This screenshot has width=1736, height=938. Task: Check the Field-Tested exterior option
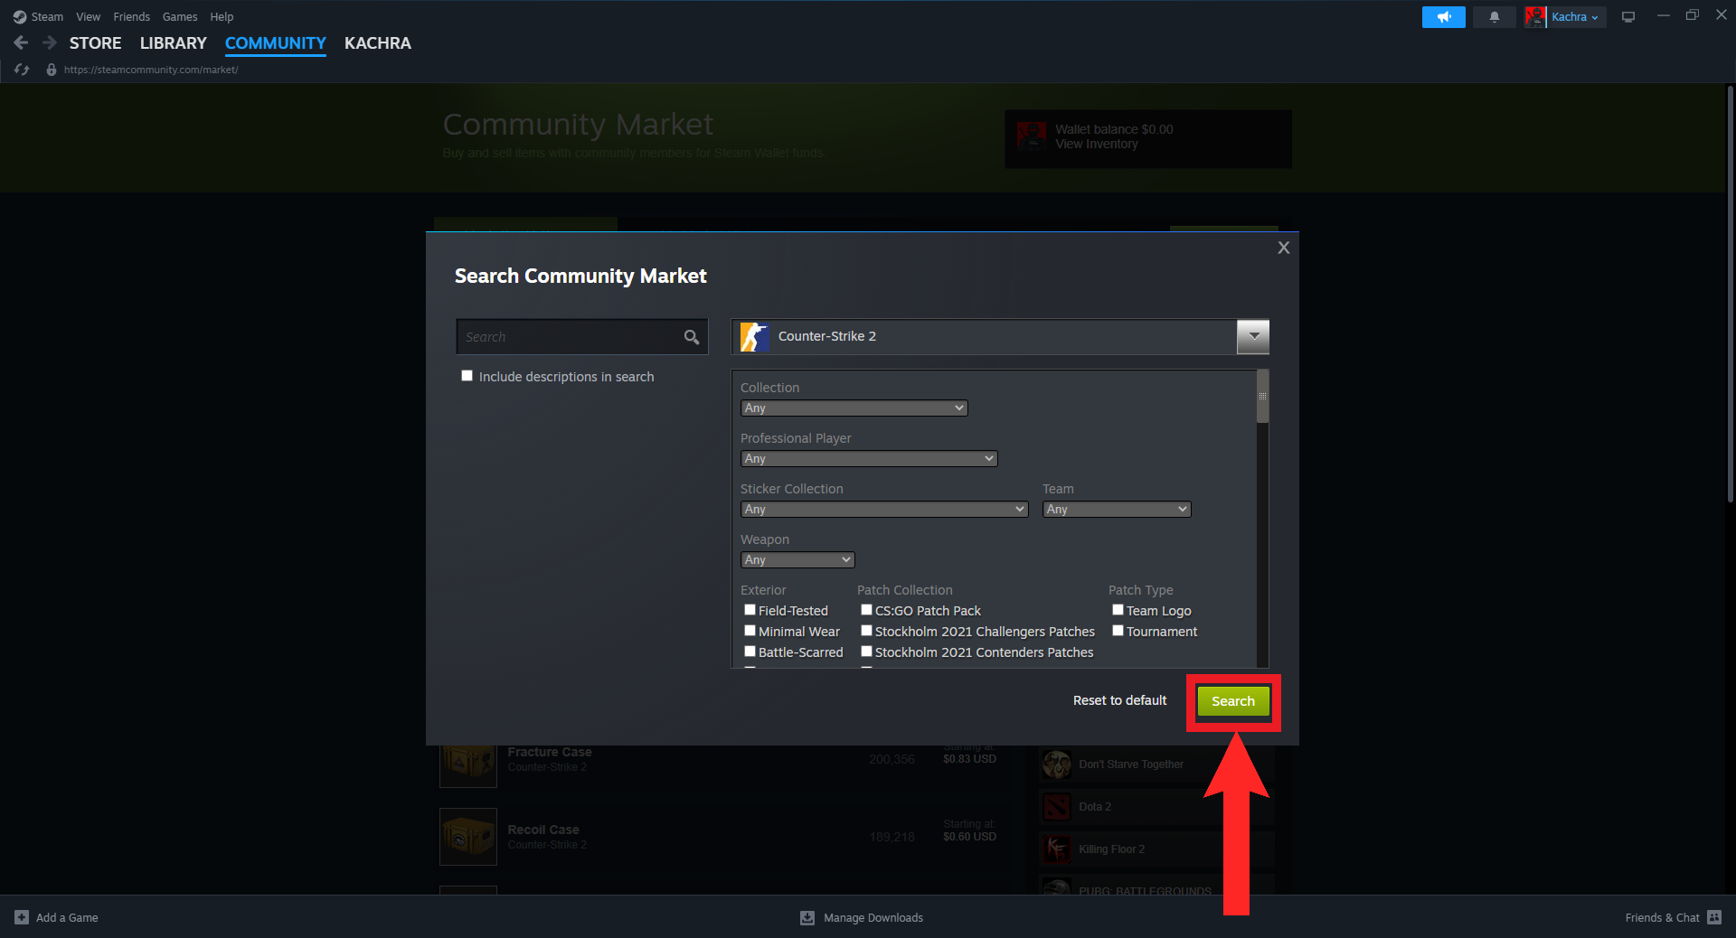point(750,610)
